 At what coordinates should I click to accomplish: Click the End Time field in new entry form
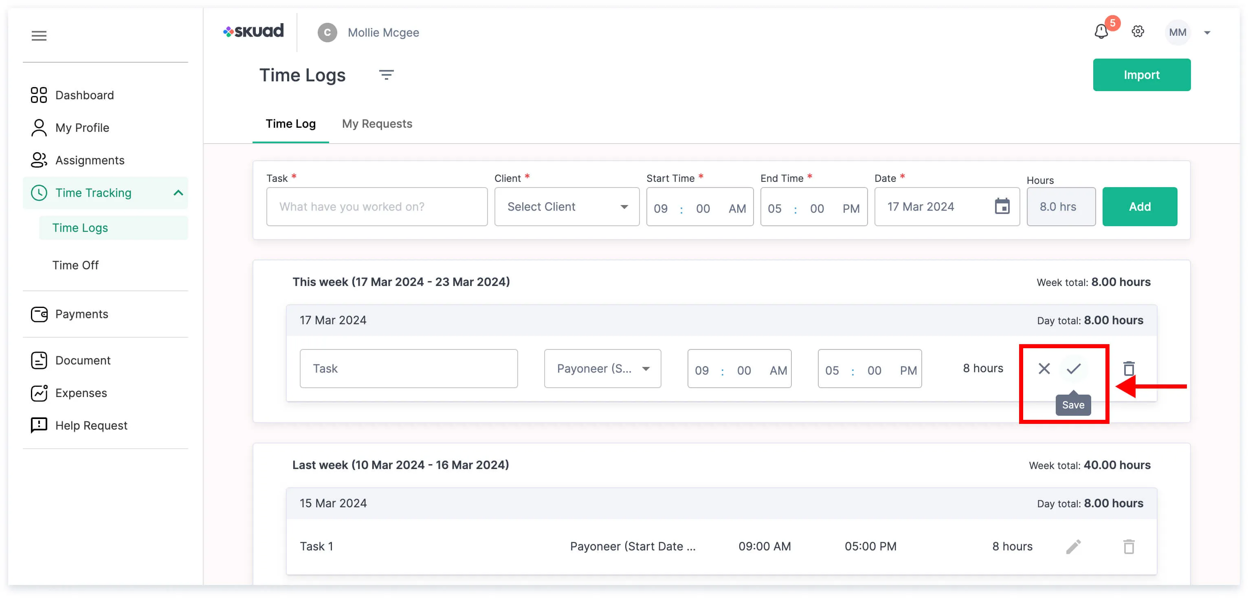click(813, 207)
